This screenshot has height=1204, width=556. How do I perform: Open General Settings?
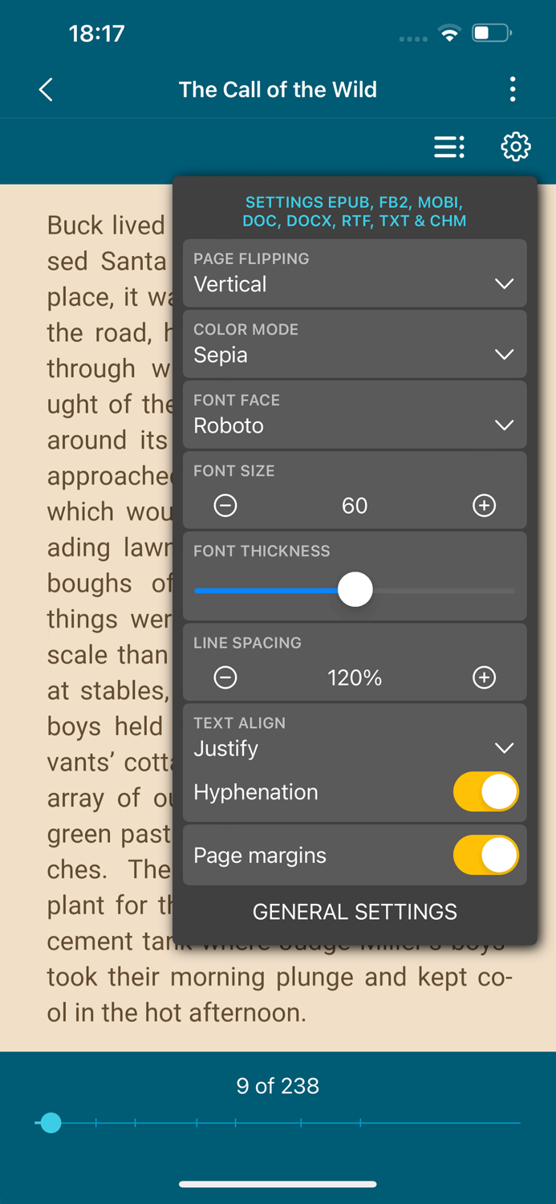355,912
